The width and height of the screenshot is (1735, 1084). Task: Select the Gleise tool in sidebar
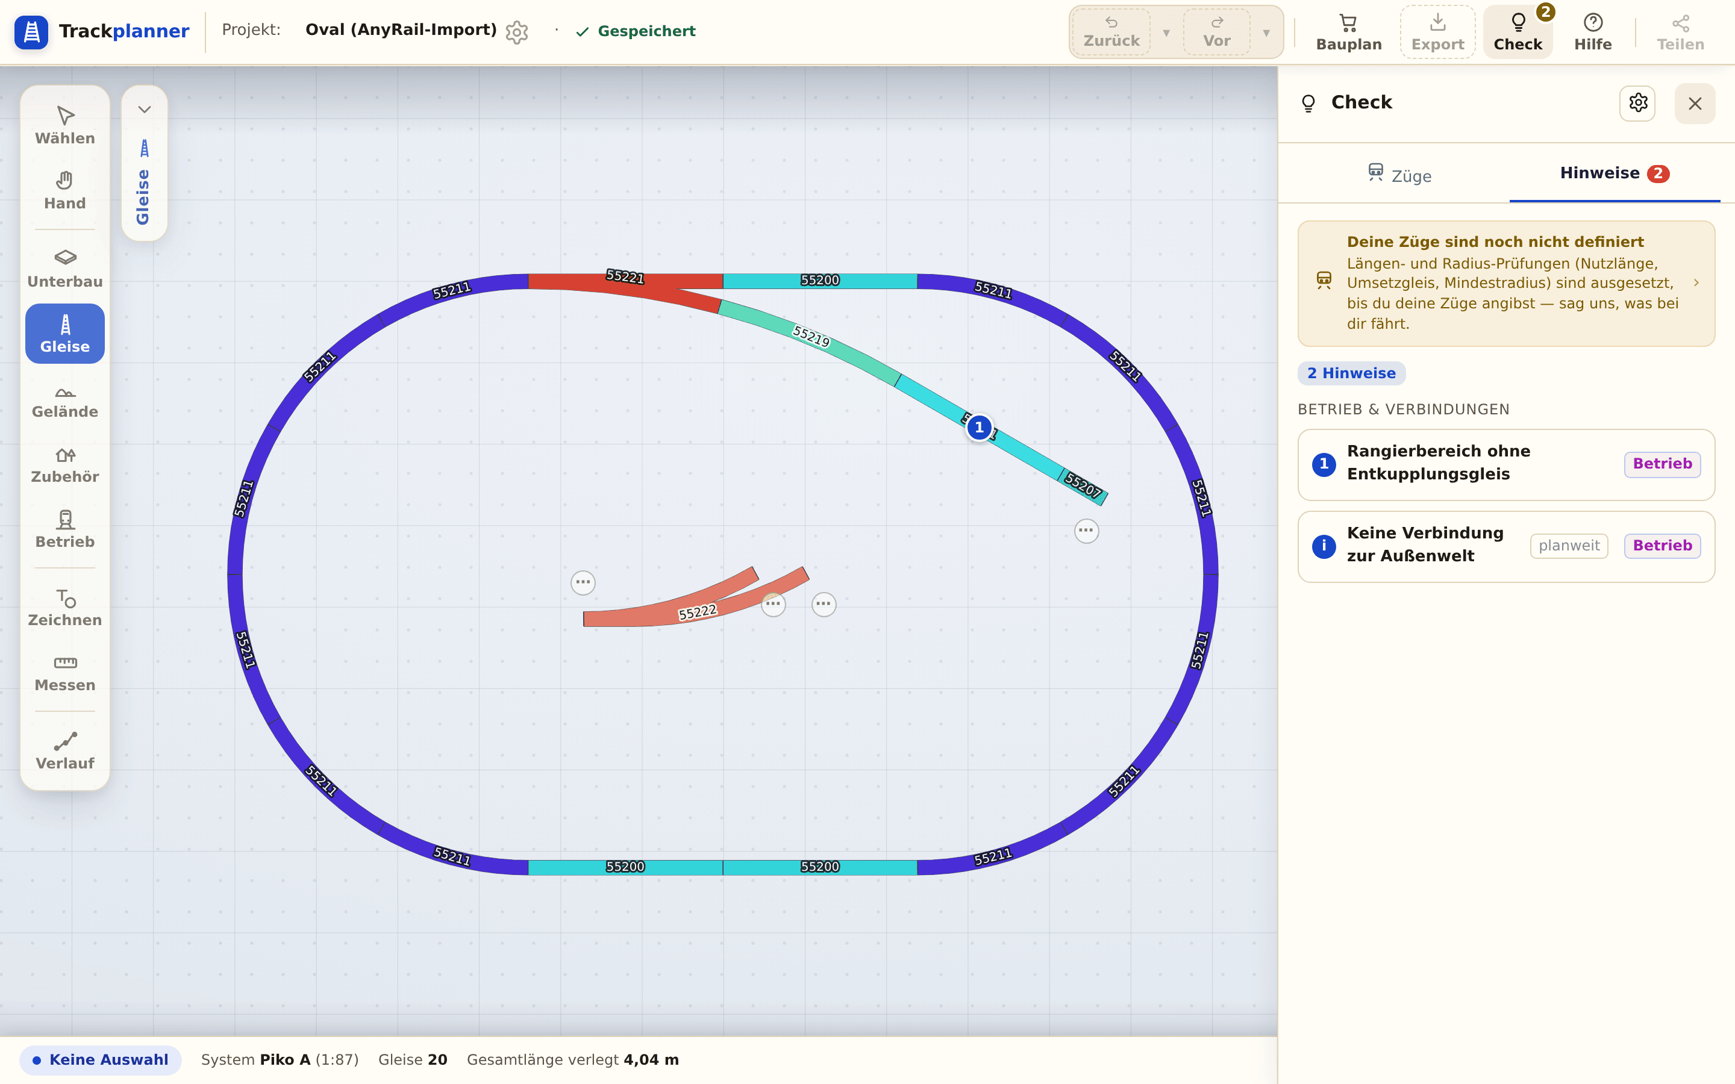coord(64,334)
